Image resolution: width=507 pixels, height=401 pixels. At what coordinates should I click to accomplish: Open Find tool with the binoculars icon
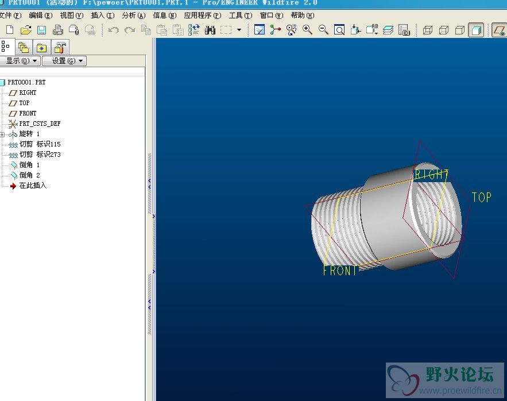[210, 30]
